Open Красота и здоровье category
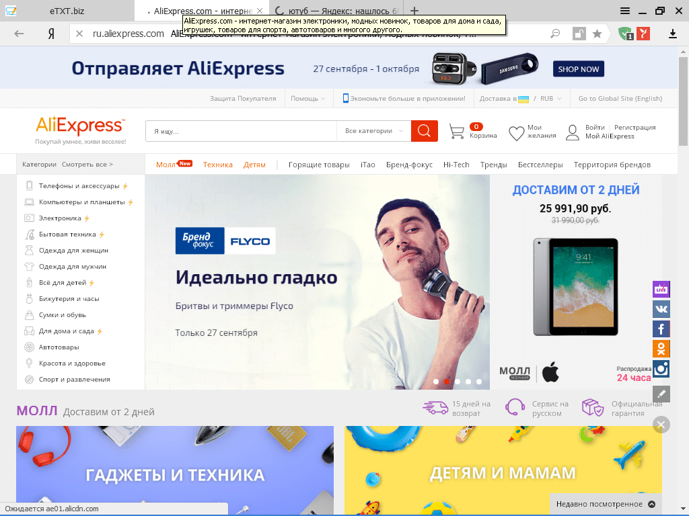 (72, 363)
